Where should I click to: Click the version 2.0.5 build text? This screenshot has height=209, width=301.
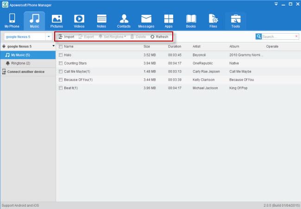tap(282, 205)
